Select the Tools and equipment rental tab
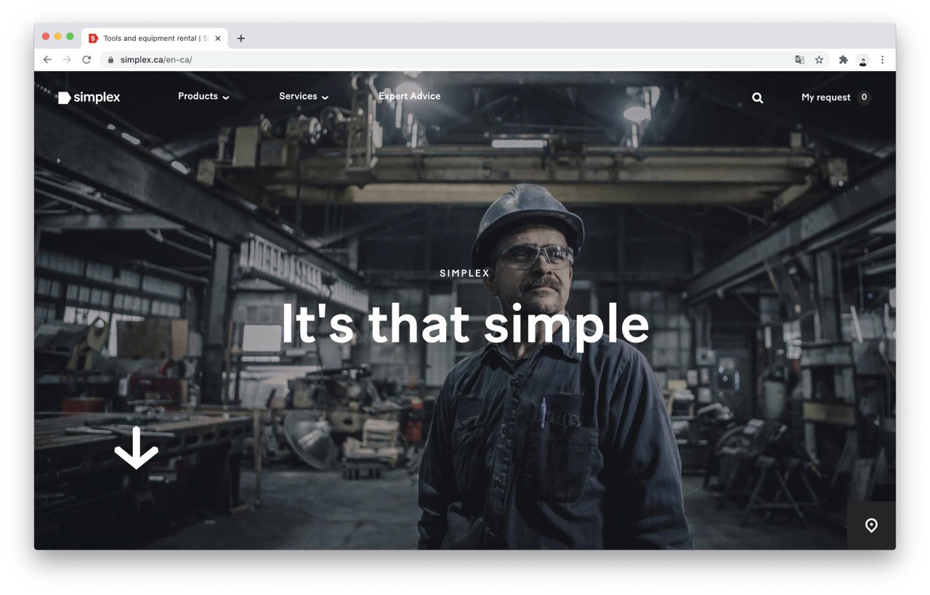Screen dimensions: 930x595 (155, 39)
